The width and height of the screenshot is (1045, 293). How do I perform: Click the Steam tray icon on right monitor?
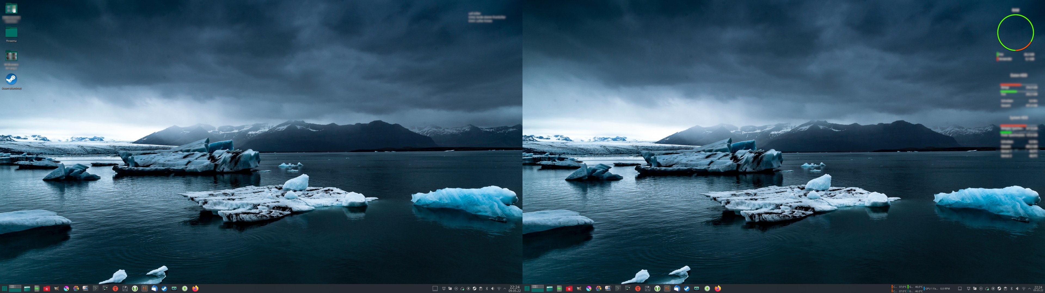[999, 289]
